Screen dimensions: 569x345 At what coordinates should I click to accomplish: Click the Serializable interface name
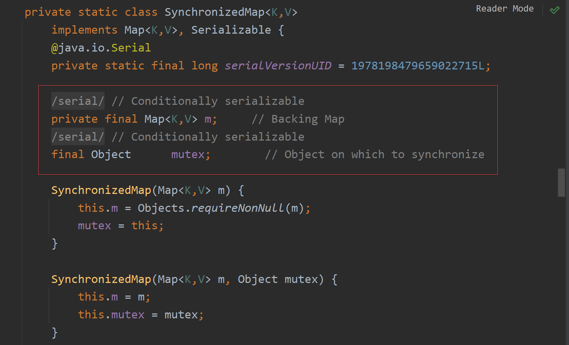point(231,30)
